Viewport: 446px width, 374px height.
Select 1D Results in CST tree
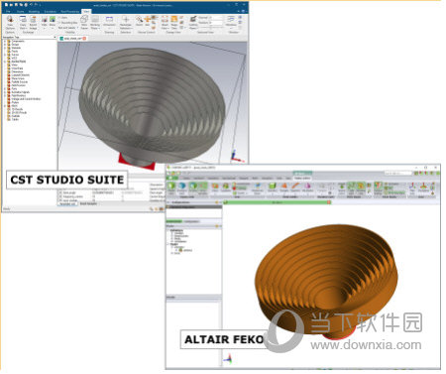pyautogui.click(x=17, y=109)
